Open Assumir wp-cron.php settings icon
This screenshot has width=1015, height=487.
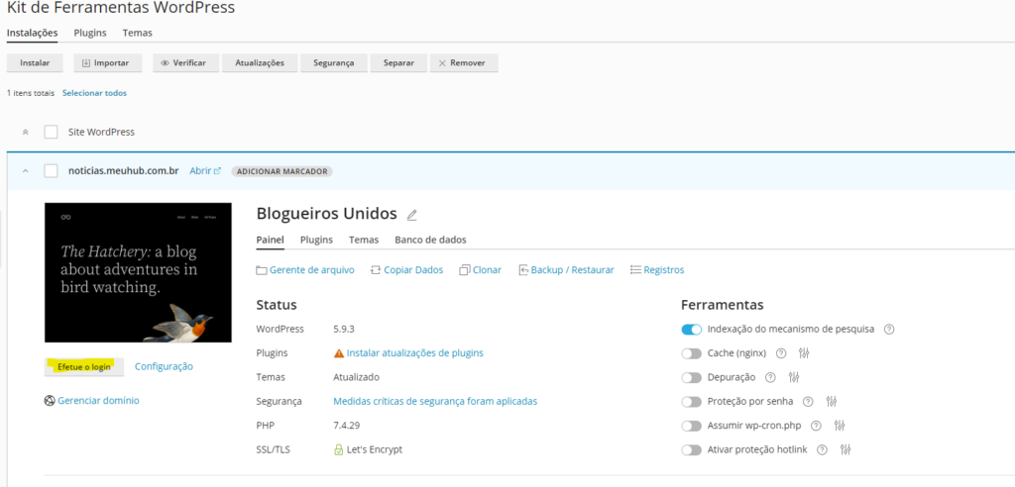(840, 426)
